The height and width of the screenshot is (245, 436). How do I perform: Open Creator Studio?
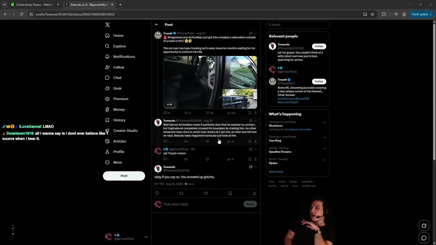[x=121, y=131]
